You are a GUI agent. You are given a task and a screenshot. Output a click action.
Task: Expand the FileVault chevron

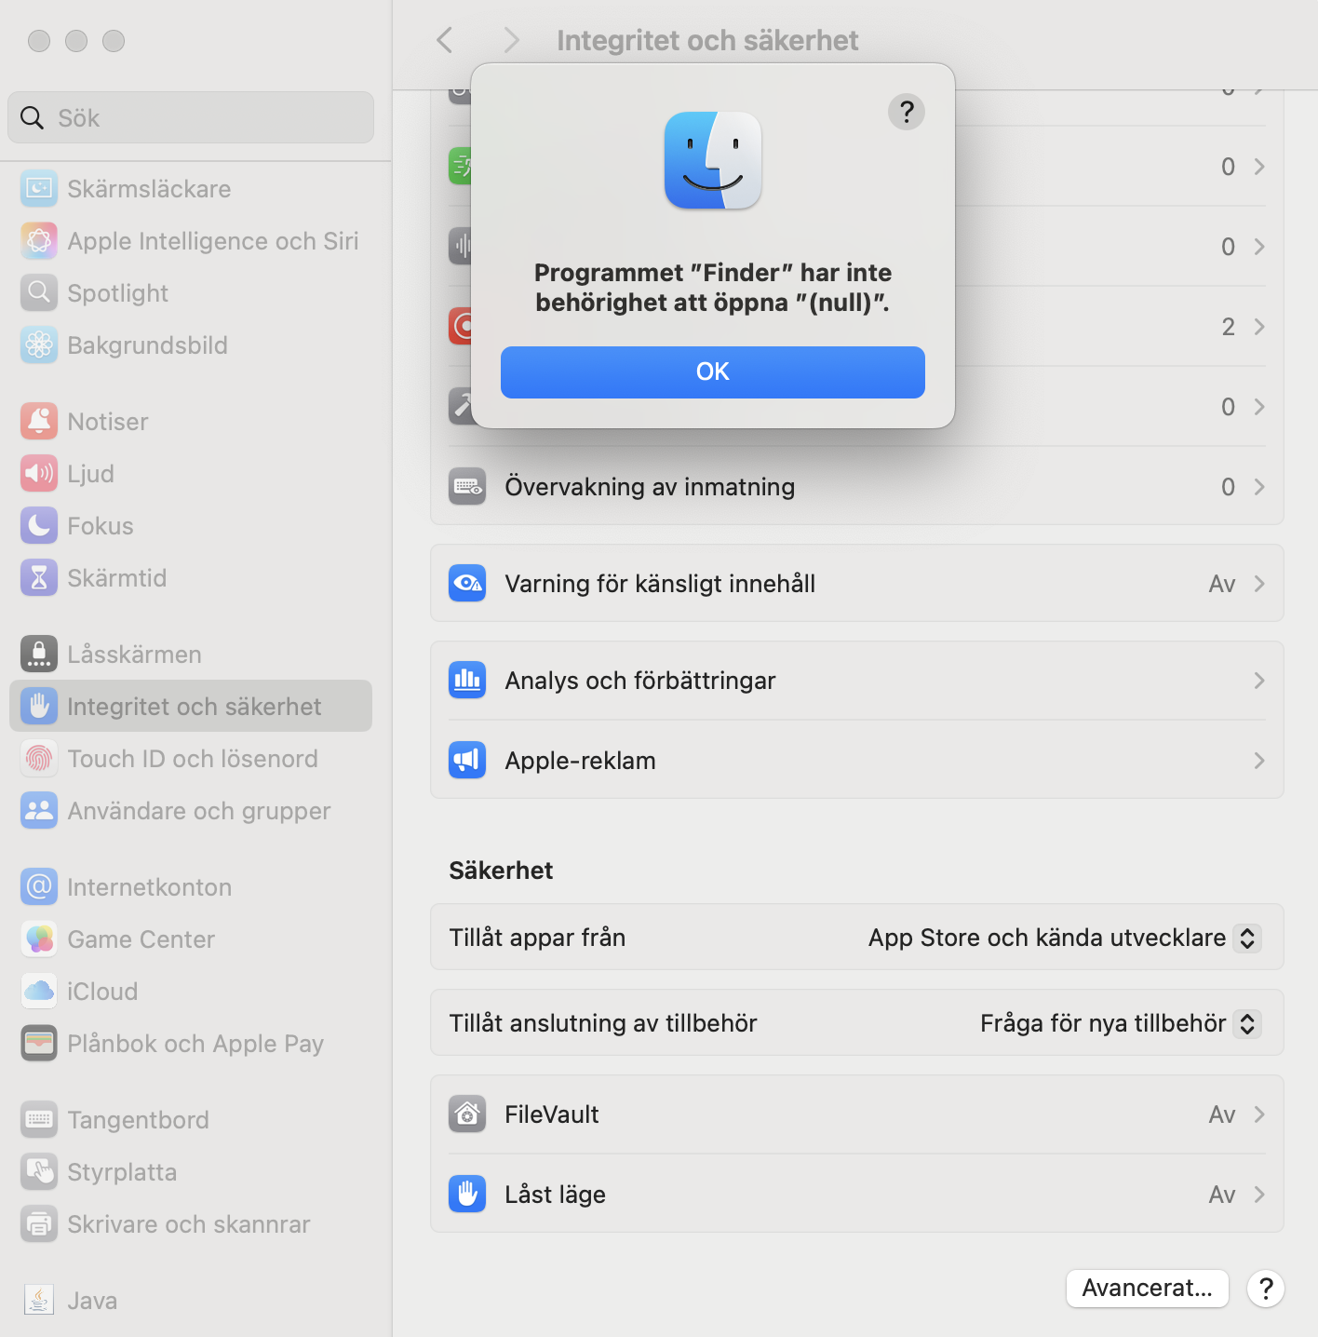click(1259, 1114)
